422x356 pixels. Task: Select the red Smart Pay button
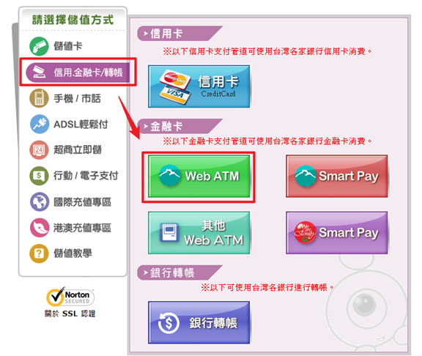[337, 177]
